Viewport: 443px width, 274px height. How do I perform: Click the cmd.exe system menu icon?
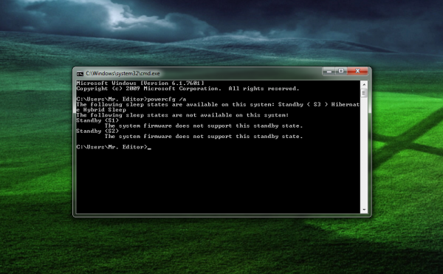pos(80,74)
